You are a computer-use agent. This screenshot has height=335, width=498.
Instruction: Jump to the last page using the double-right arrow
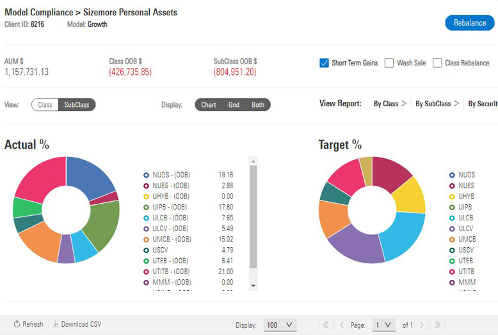pyautogui.click(x=438, y=325)
